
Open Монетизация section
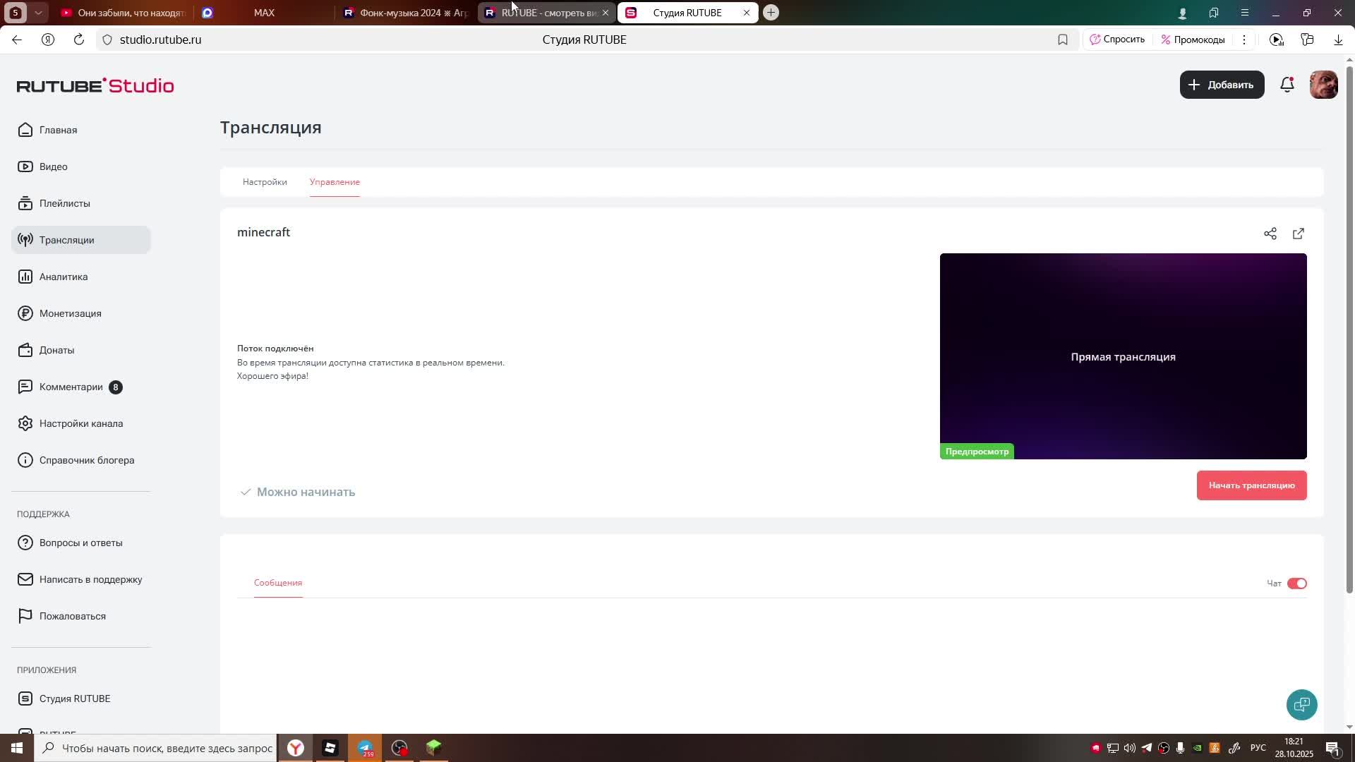click(70, 313)
